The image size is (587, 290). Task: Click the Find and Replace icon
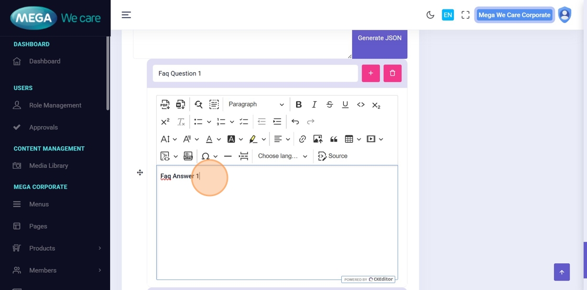pos(198,104)
